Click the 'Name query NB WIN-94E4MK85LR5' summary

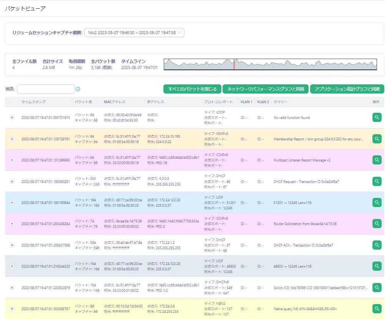point(305,309)
